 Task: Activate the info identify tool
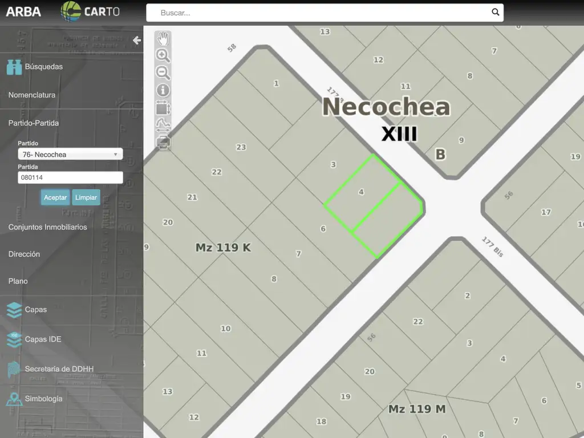163,90
